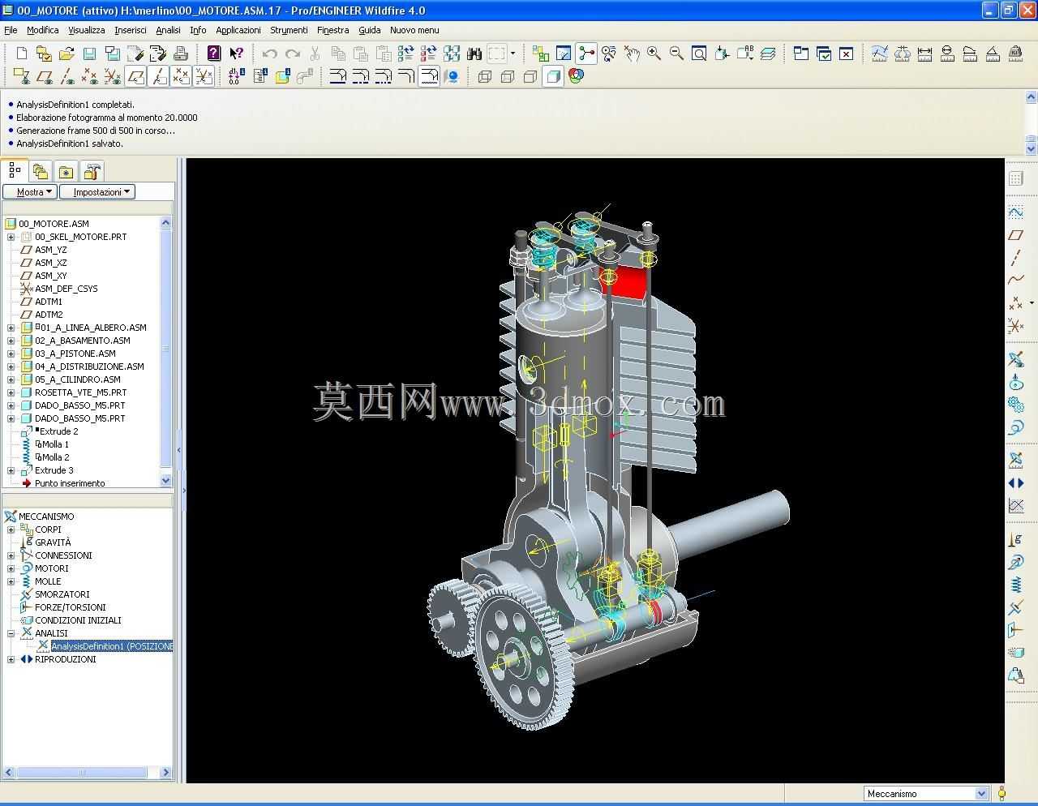Image resolution: width=1038 pixels, height=806 pixels.
Task: Click the Zoom Out magnifier icon
Action: [676, 54]
